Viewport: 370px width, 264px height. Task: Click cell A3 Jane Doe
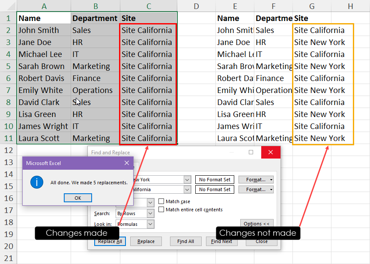[x=44, y=42]
